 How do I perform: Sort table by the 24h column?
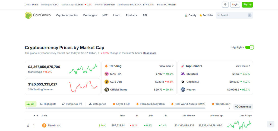(150, 116)
